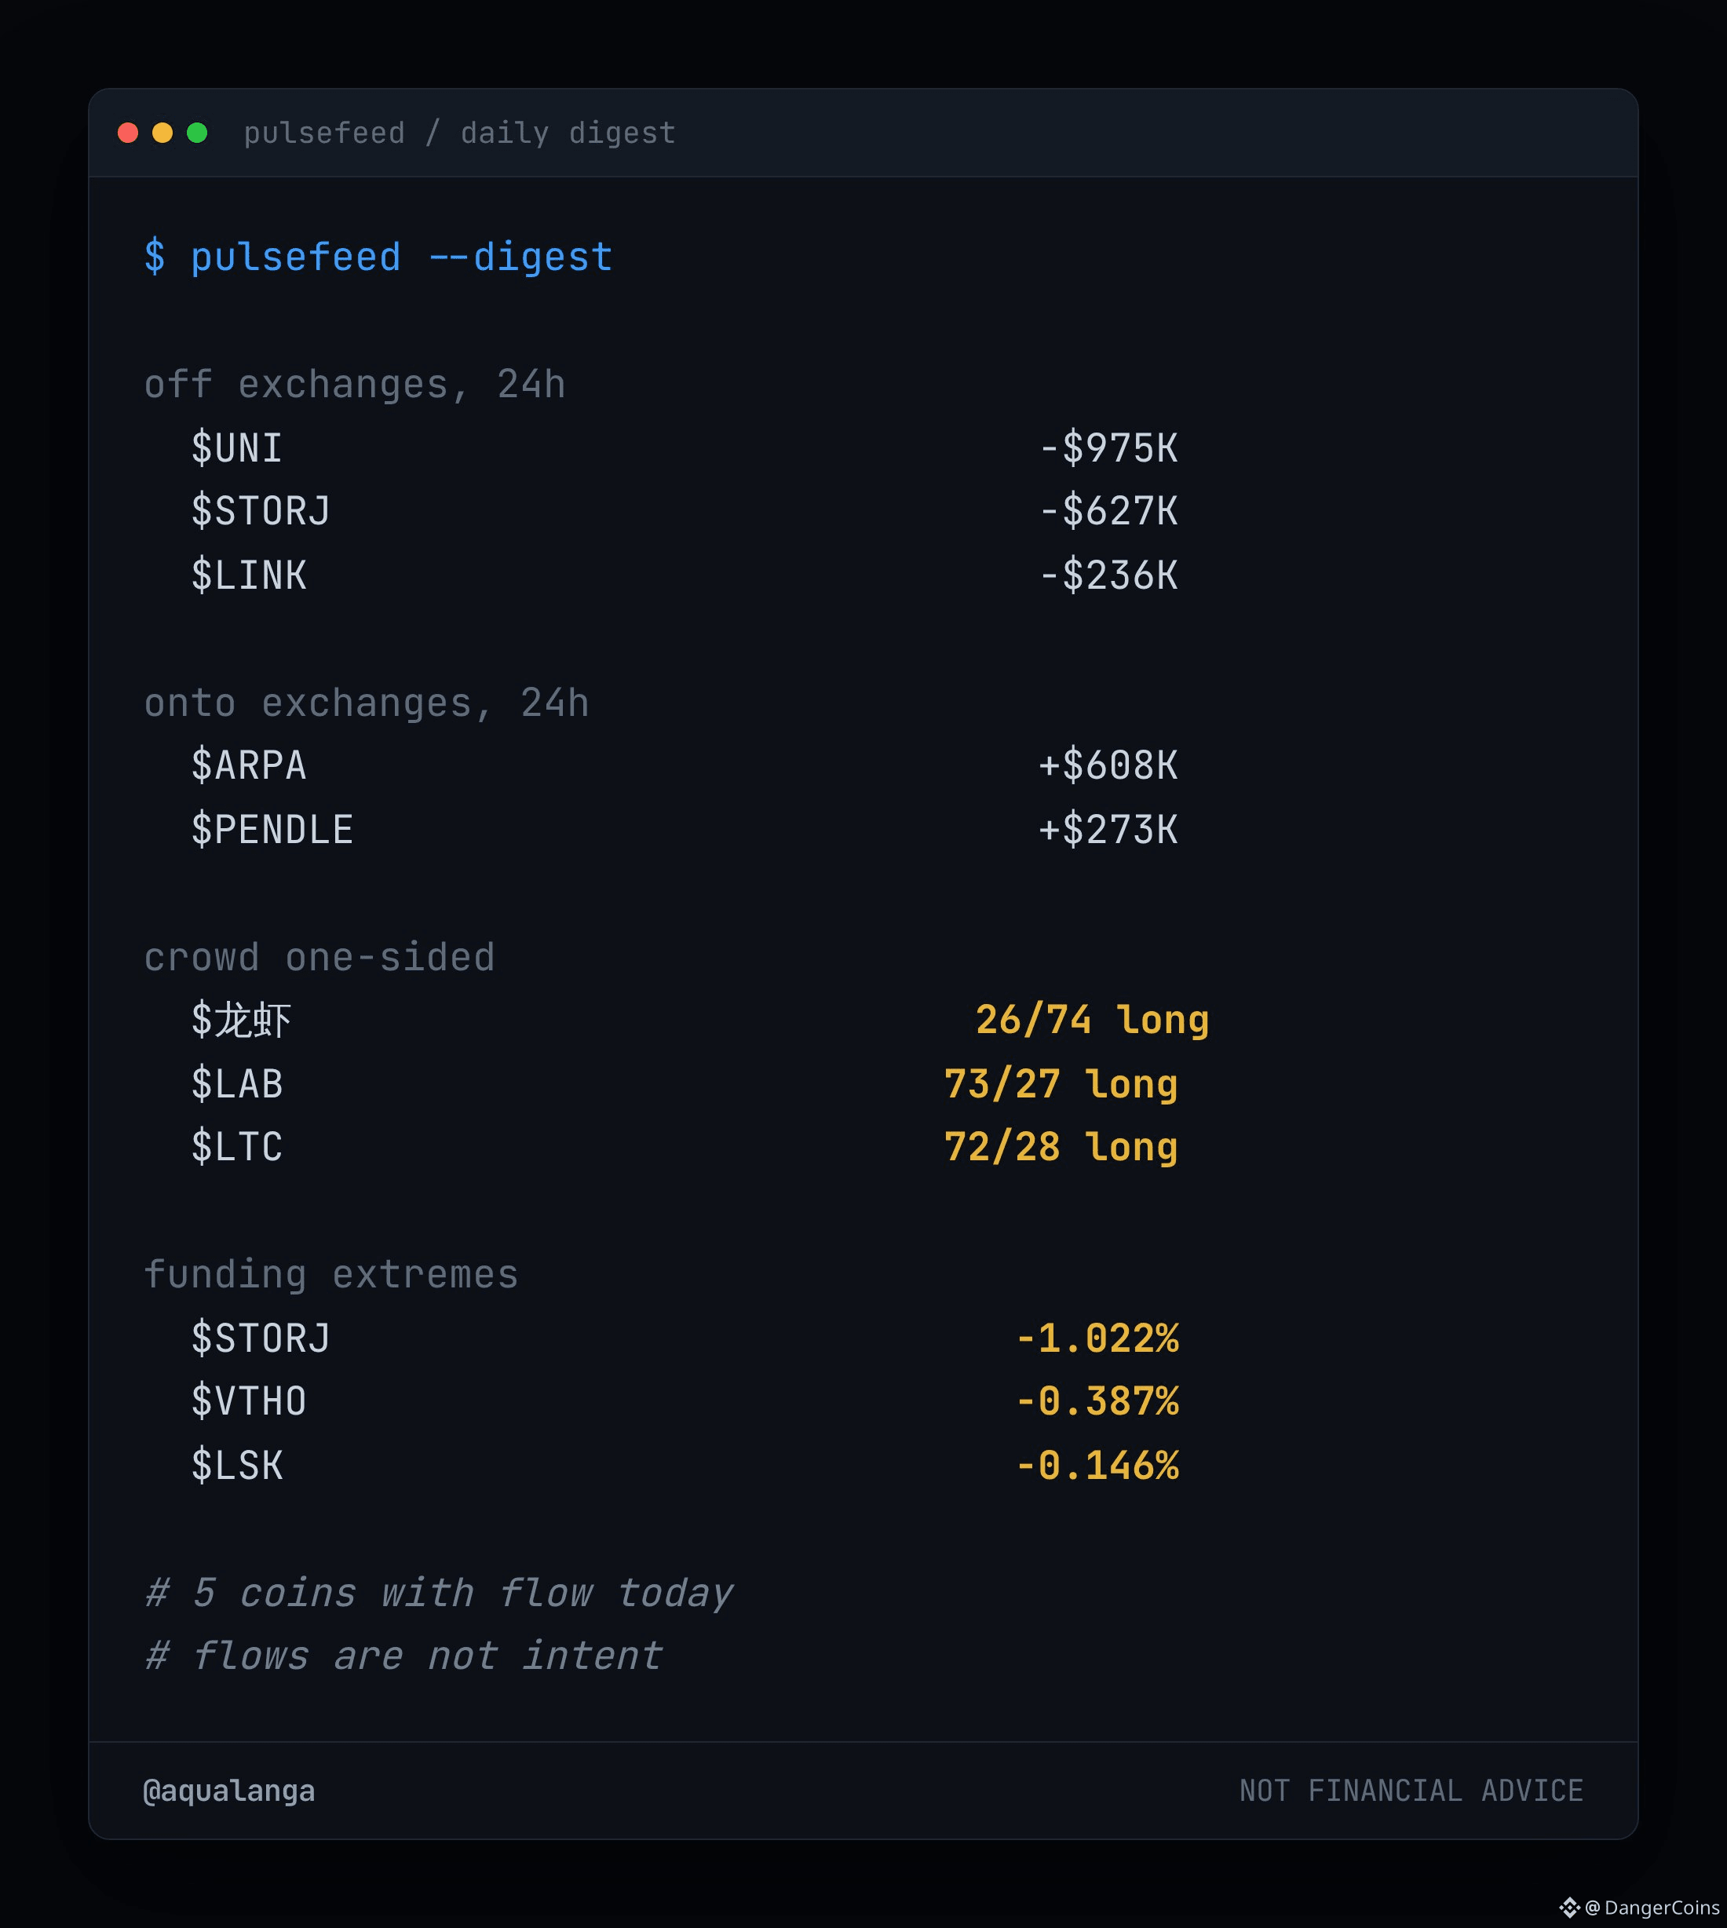Open the $STORJ ticker under off exchanges
The image size is (1727, 1928).
point(261,511)
